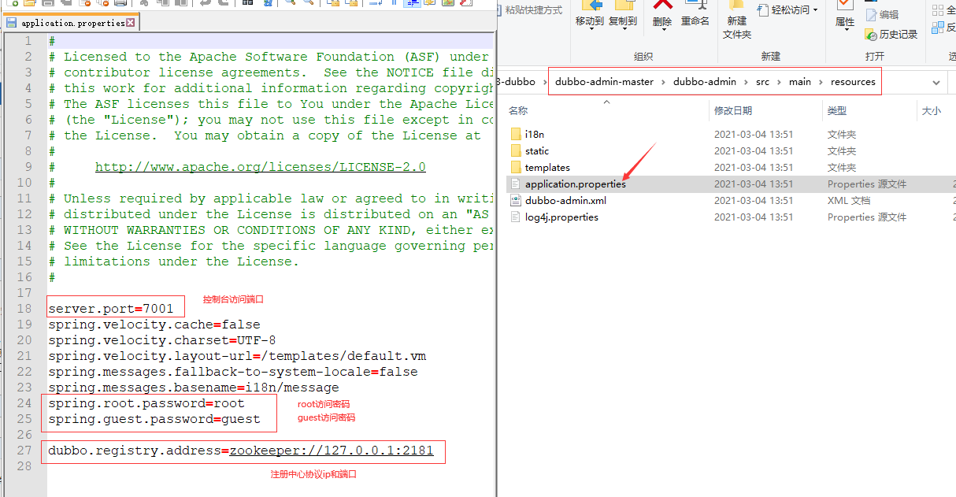Click the 删除 delete button
The height and width of the screenshot is (497, 956).
pos(662,16)
